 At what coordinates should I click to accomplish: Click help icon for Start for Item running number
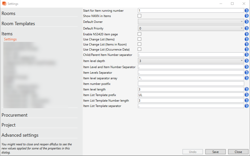(247, 11)
